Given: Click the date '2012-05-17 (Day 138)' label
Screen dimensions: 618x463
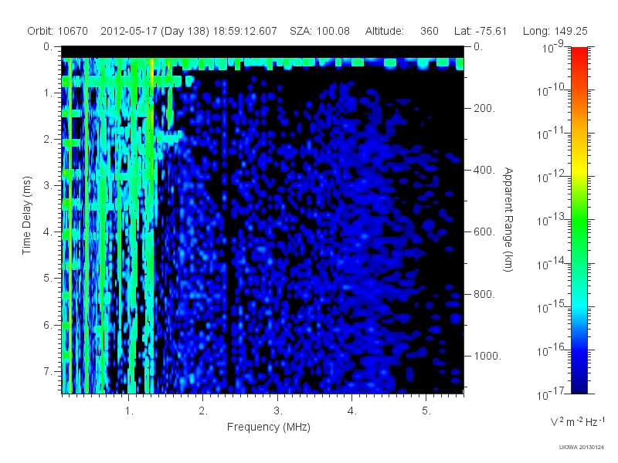Looking at the screenshot, I should tap(155, 31).
